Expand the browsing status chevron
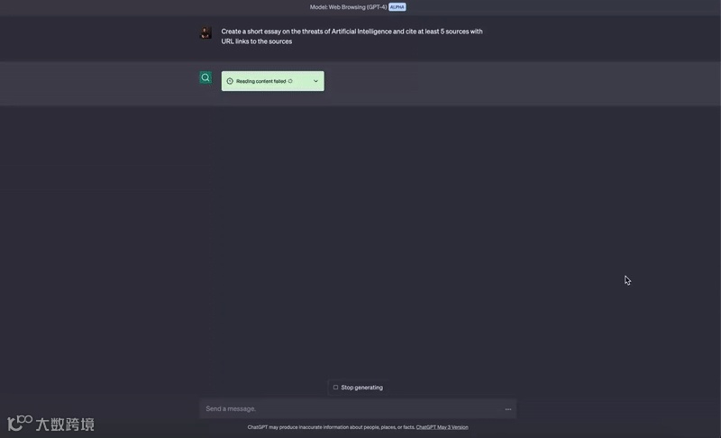The height and width of the screenshot is (438, 721). click(316, 81)
